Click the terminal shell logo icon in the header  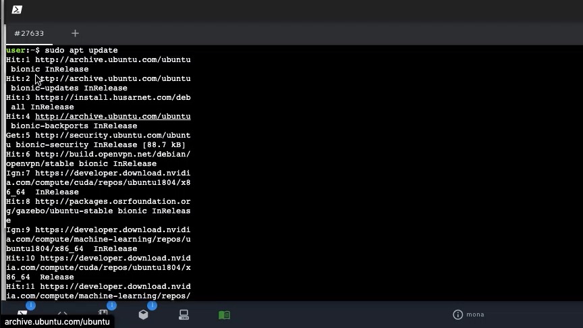pos(17,9)
